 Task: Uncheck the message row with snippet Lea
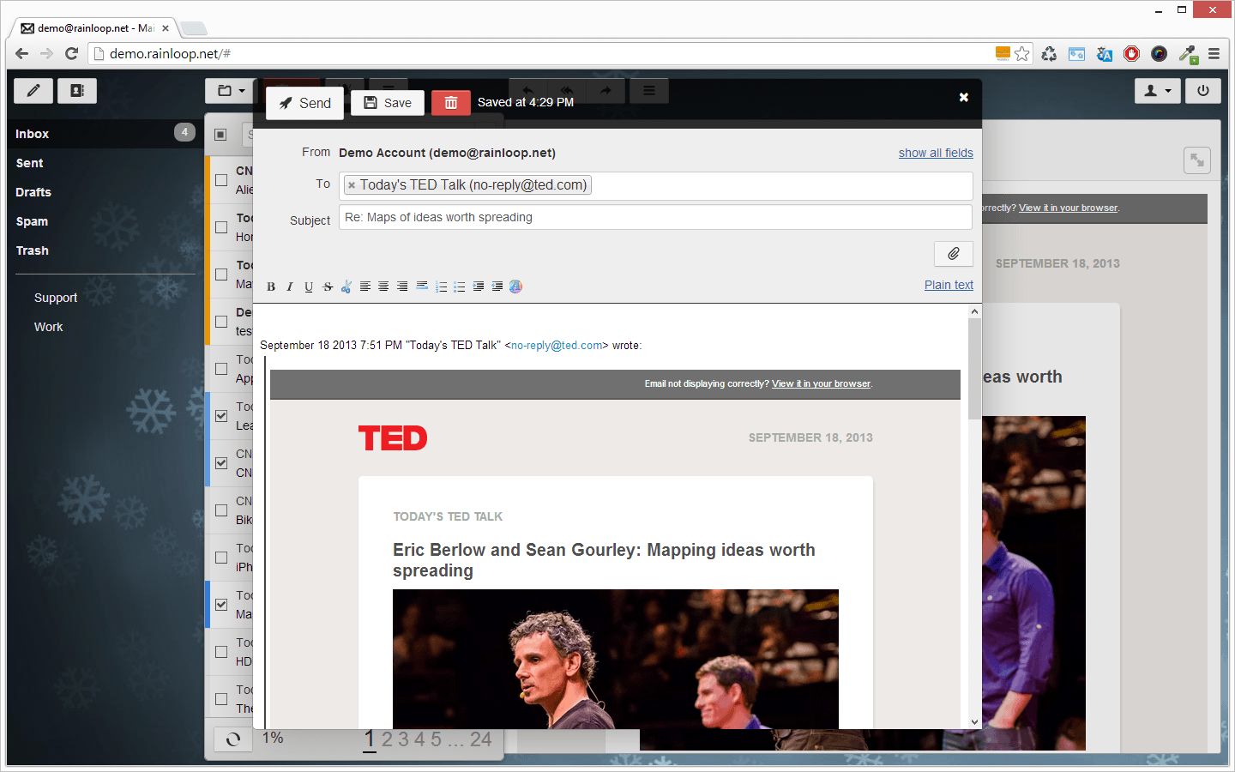[x=221, y=416]
